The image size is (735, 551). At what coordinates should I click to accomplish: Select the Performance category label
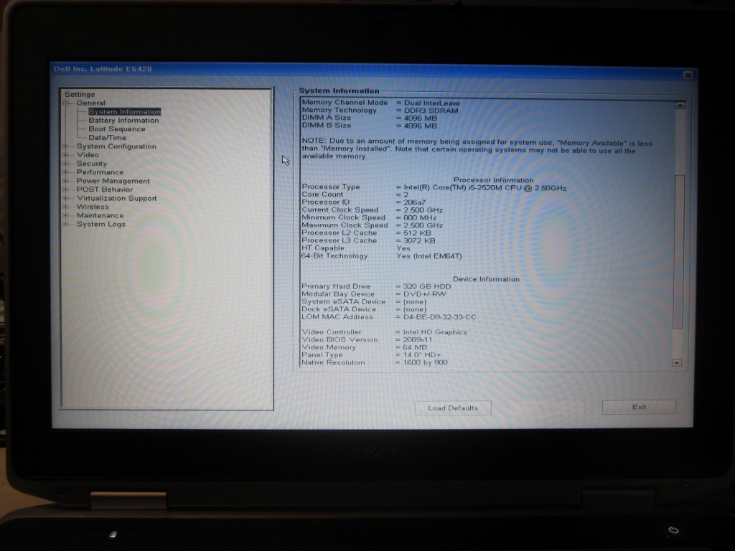(x=100, y=172)
